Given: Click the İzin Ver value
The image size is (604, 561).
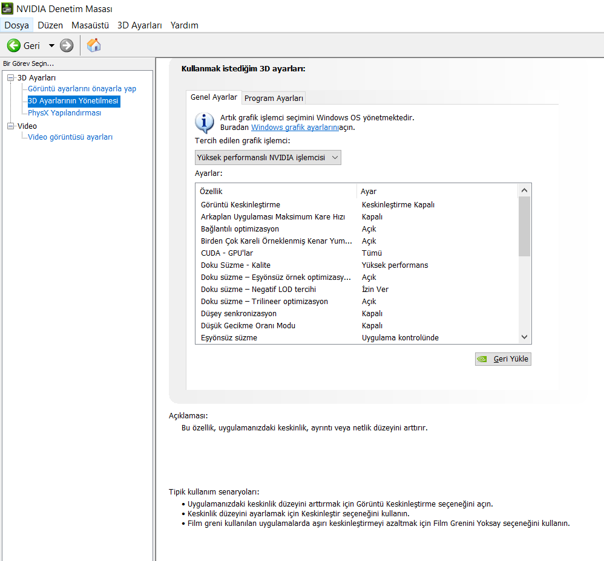Looking at the screenshot, I should click(x=375, y=290).
